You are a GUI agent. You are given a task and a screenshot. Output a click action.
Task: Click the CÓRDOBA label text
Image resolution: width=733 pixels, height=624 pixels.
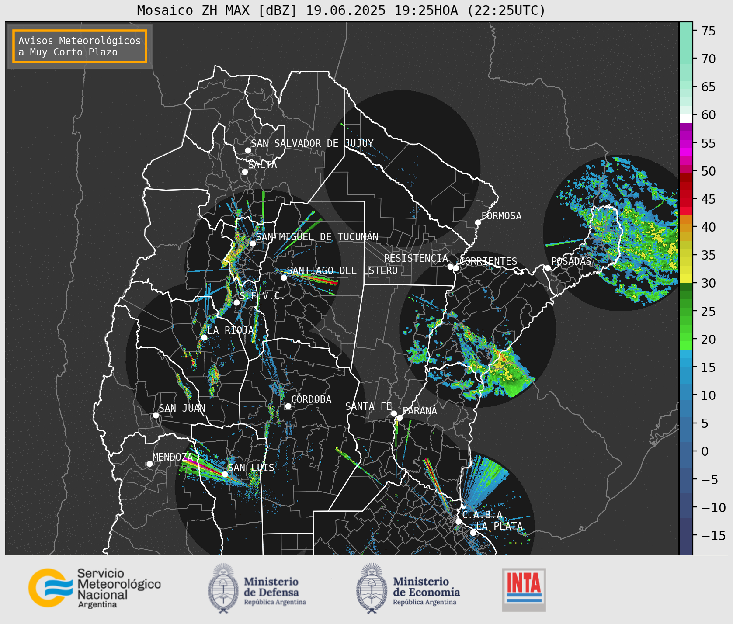pos(311,399)
